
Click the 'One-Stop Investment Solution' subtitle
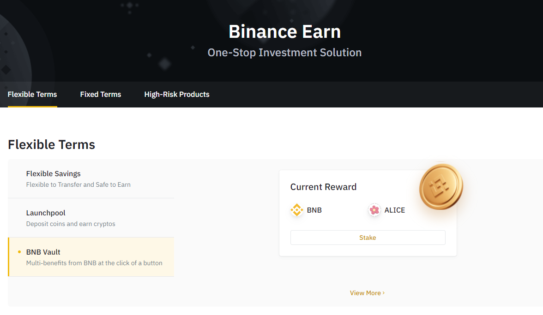tap(284, 53)
